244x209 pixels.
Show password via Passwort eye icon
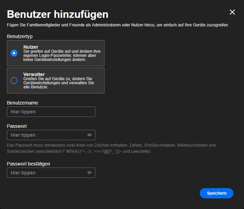point(89,135)
